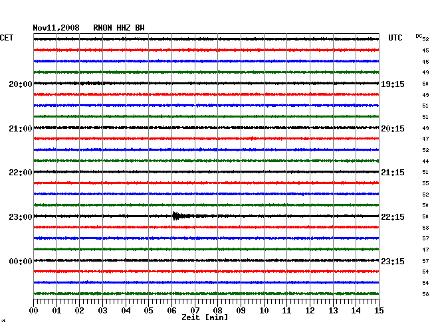432x328 pixels.
Task: Select minute tick label 04
Action: [x=126, y=311]
